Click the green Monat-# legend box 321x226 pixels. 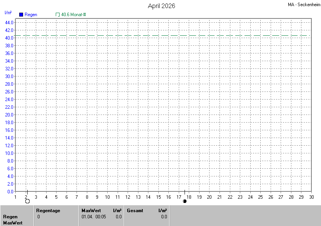click(x=58, y=15)
